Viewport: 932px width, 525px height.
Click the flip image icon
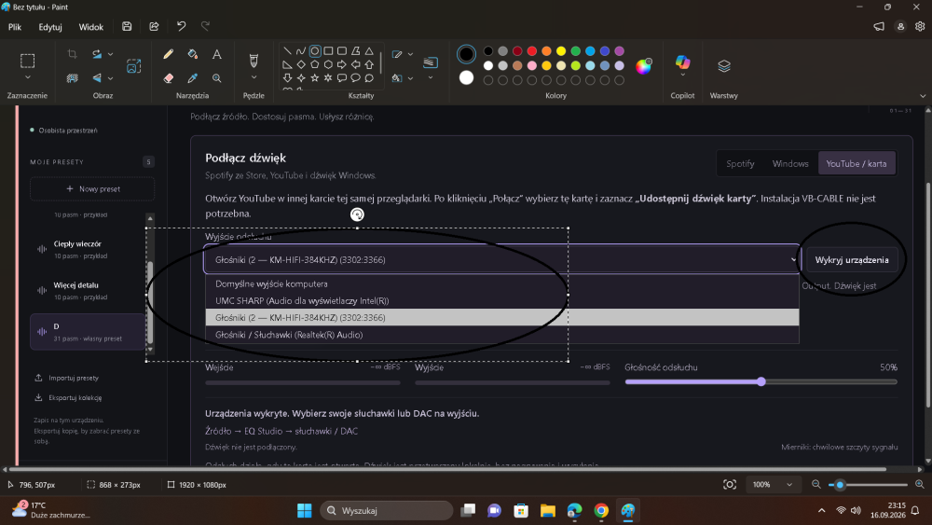[x=97, y=78]
